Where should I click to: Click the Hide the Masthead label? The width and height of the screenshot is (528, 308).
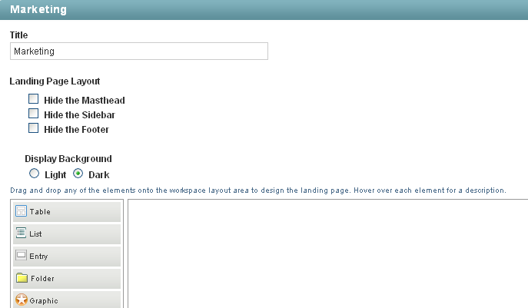coord(85,101)
